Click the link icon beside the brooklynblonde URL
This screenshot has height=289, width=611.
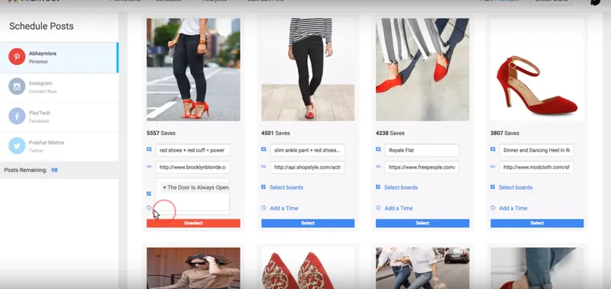point(149,166)
